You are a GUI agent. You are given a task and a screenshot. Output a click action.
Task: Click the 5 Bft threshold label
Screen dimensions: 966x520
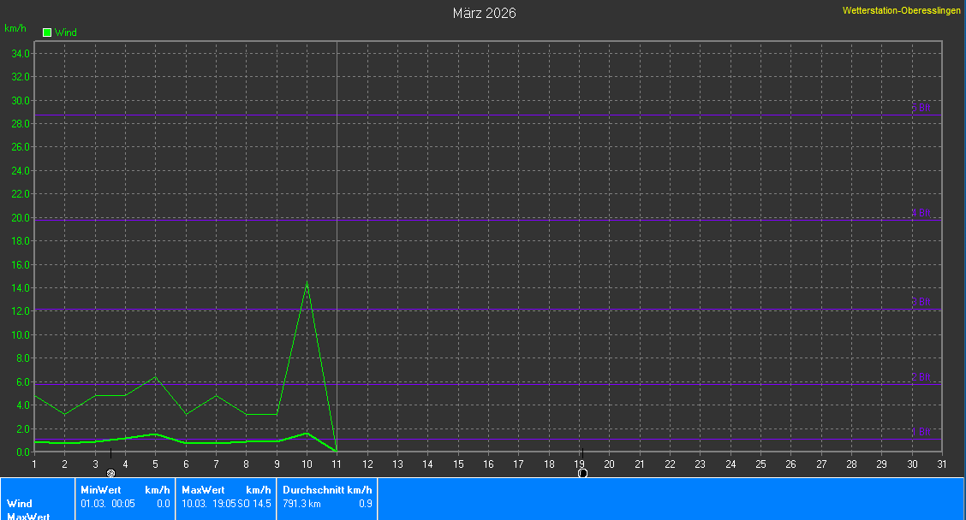point(921,109)
